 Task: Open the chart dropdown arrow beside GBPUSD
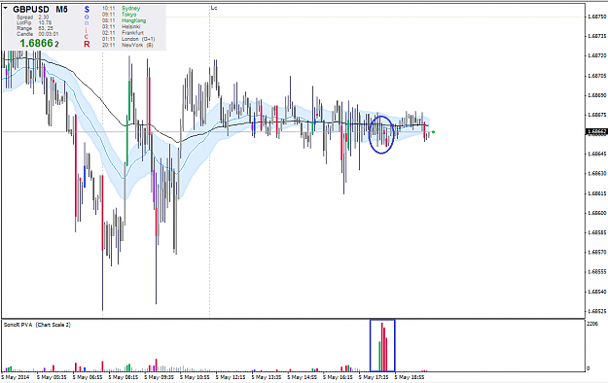tap(6, 8)
